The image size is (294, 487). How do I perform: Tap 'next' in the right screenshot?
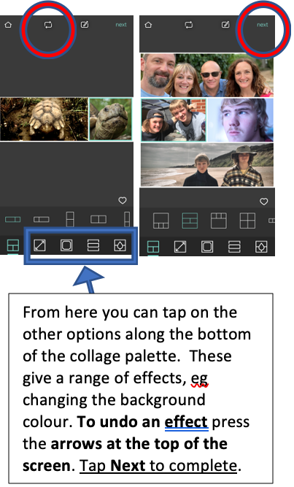point(263,25)
